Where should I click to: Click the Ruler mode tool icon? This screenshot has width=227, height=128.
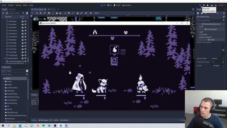coord(60,13)
